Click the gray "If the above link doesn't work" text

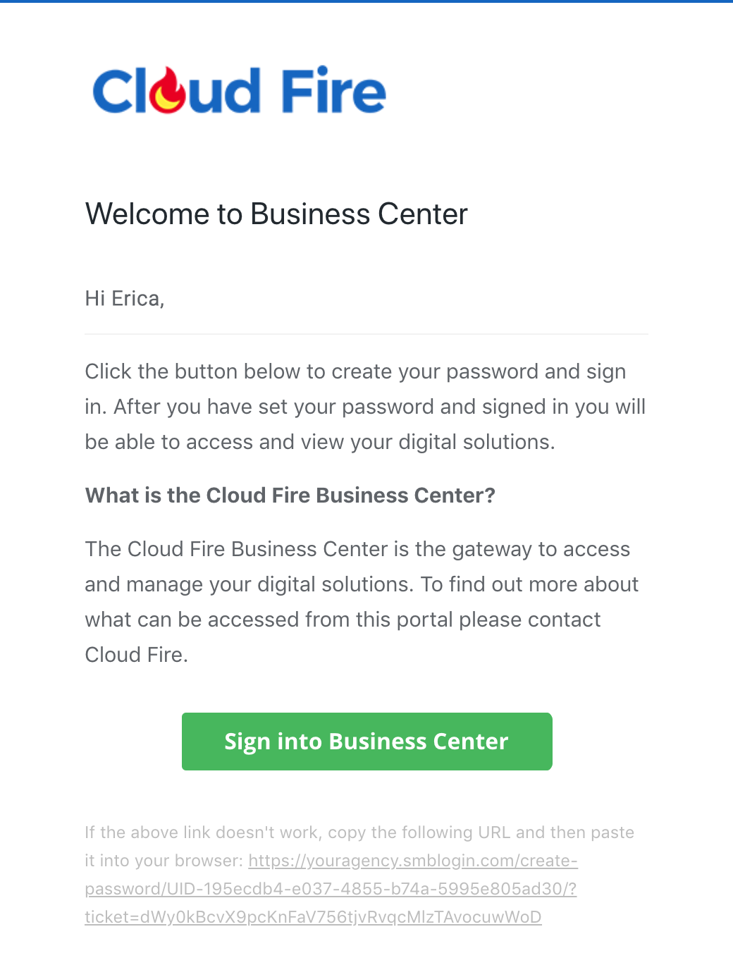click(359, 832)
